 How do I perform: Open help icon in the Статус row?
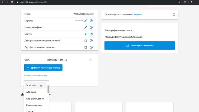click(x=91, y=34)
